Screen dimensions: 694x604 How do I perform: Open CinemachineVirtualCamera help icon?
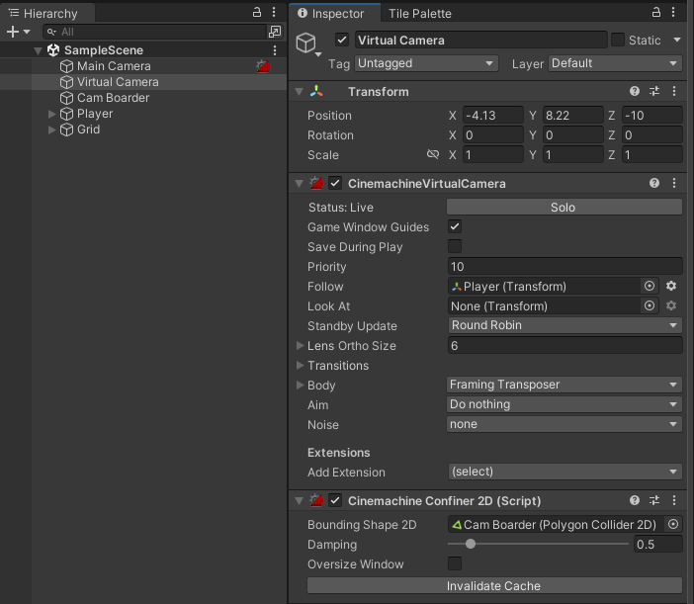(x=654, y=183)
